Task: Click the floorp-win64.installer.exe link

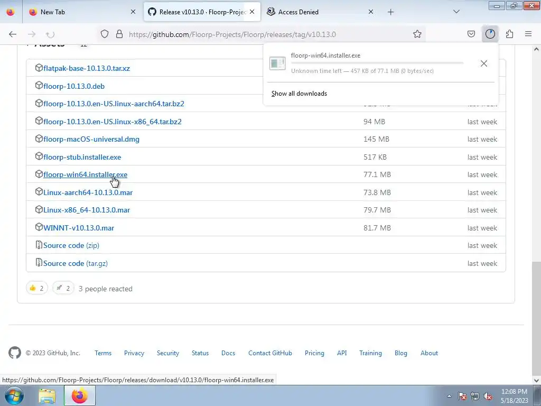Action: 85,174
